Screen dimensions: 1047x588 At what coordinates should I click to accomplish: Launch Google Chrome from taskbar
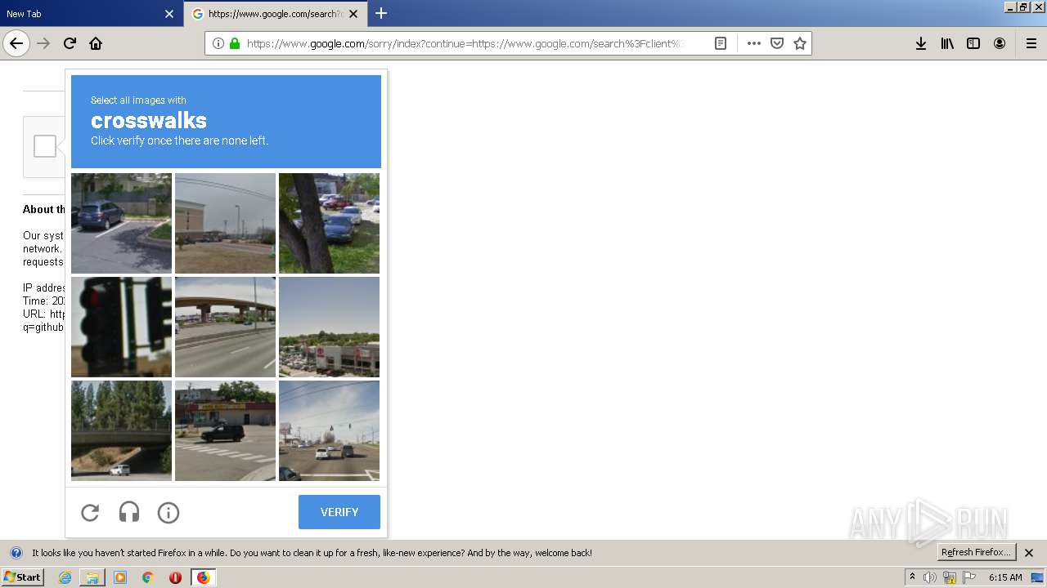tap(147, 577)
